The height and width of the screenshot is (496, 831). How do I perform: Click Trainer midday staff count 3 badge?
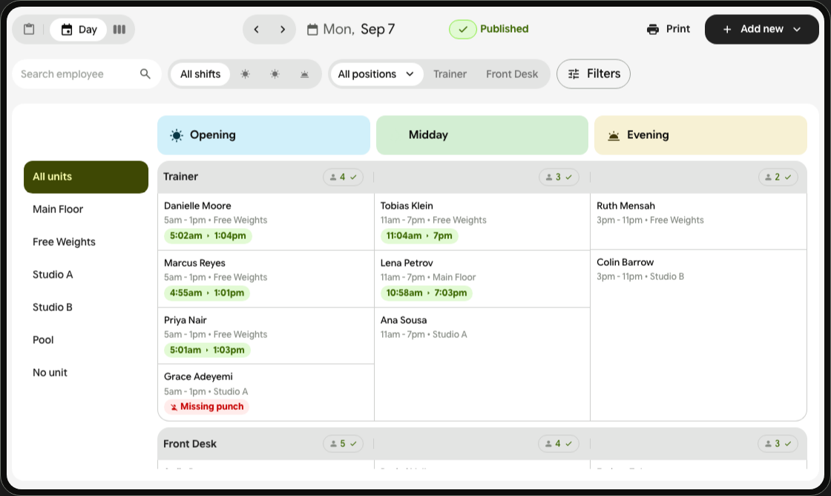559,177
